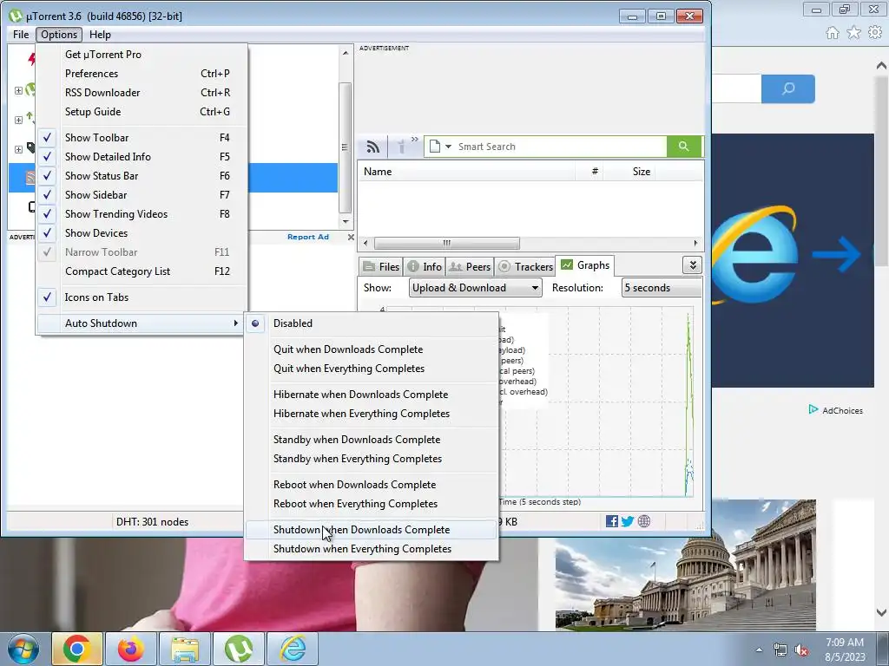Screen dimensions: 889x666
Task: Open RSS Downloader entry
Action: (x=143, y=93)
